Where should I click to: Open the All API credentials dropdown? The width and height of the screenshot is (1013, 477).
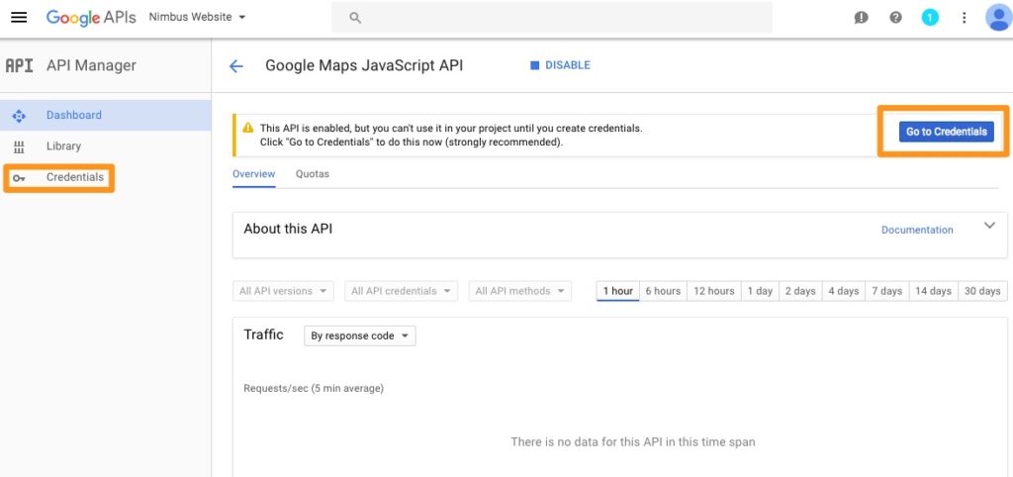point(401,291)
